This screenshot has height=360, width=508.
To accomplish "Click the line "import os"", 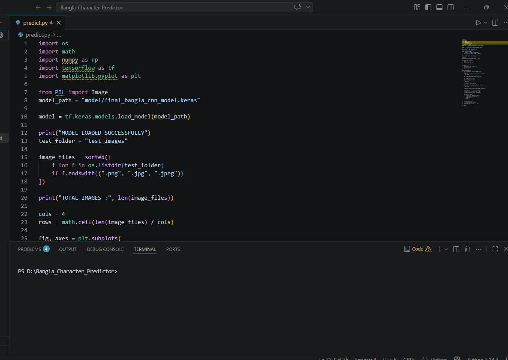I will pyautogui.click(x=53, y=43).
